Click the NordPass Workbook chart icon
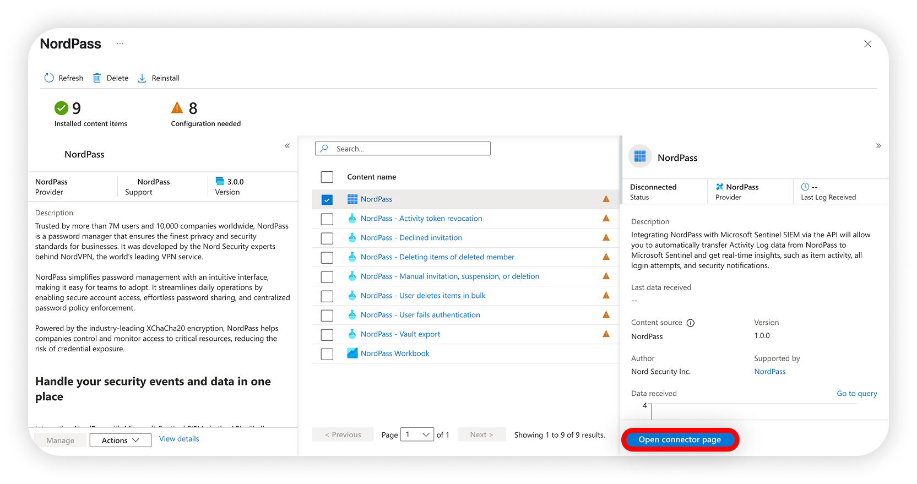The image size is (917, 484). point(352,354)
